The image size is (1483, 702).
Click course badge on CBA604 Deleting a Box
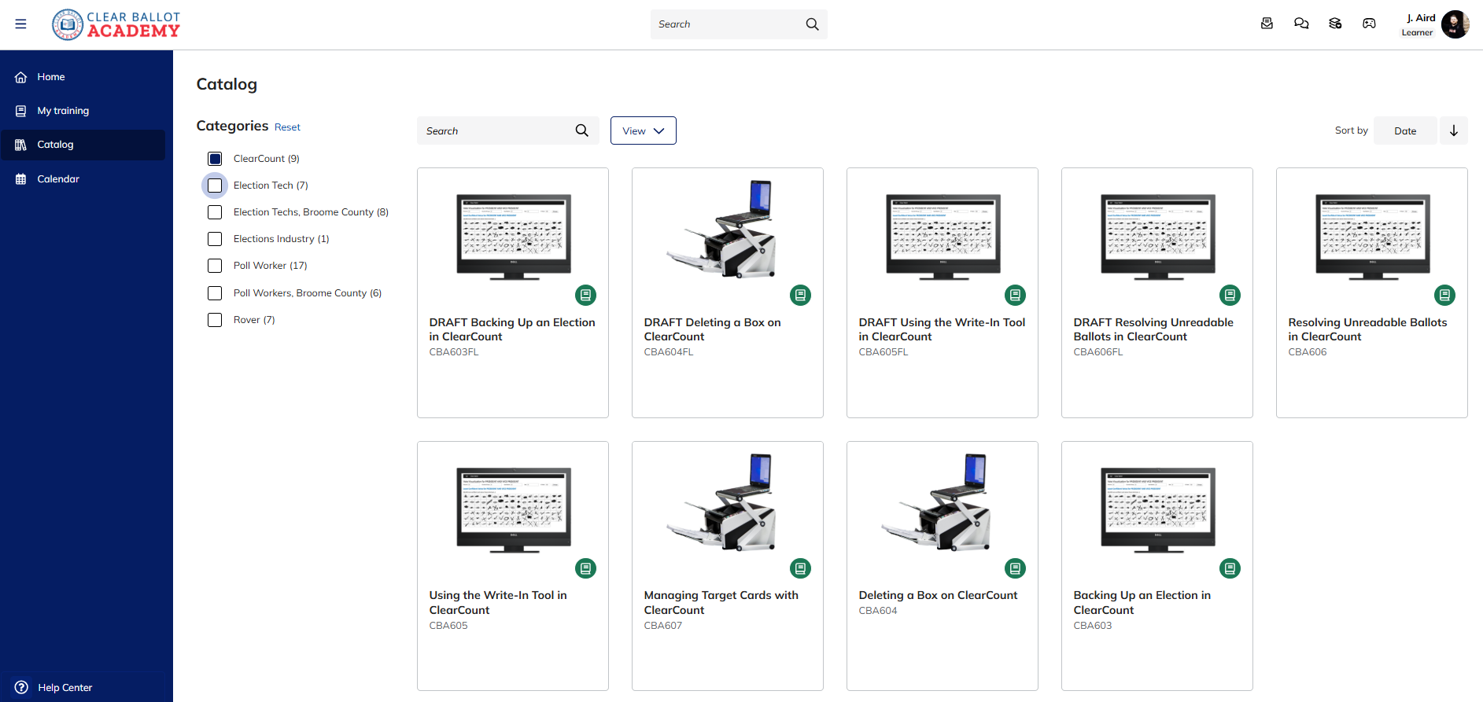(x=1015, y=568)
